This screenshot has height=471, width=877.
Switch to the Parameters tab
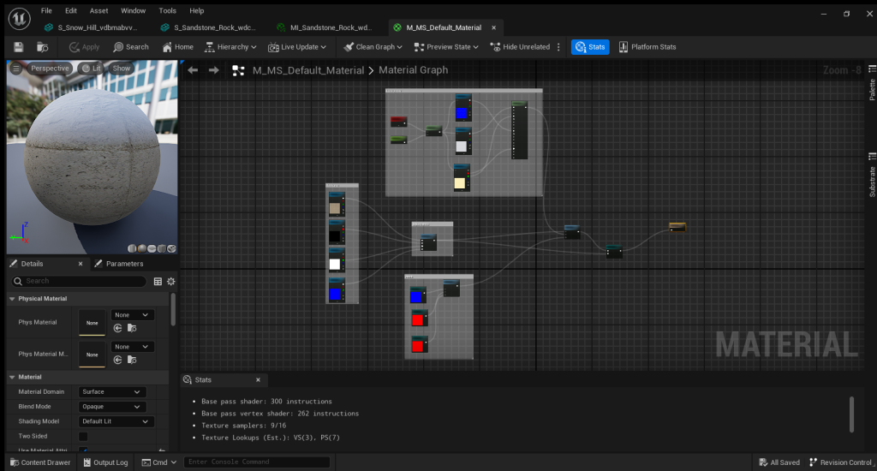pos(118,264)
